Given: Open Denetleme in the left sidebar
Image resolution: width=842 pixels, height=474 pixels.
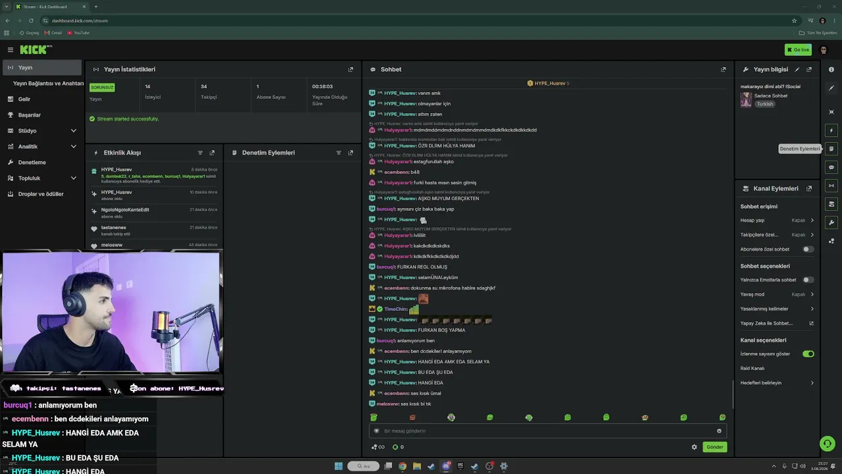Looking at the screenshot, I should [41, 162].
